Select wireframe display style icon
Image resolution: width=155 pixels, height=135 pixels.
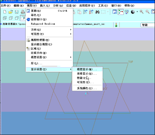pyautogui.click(x=5, y=18)
